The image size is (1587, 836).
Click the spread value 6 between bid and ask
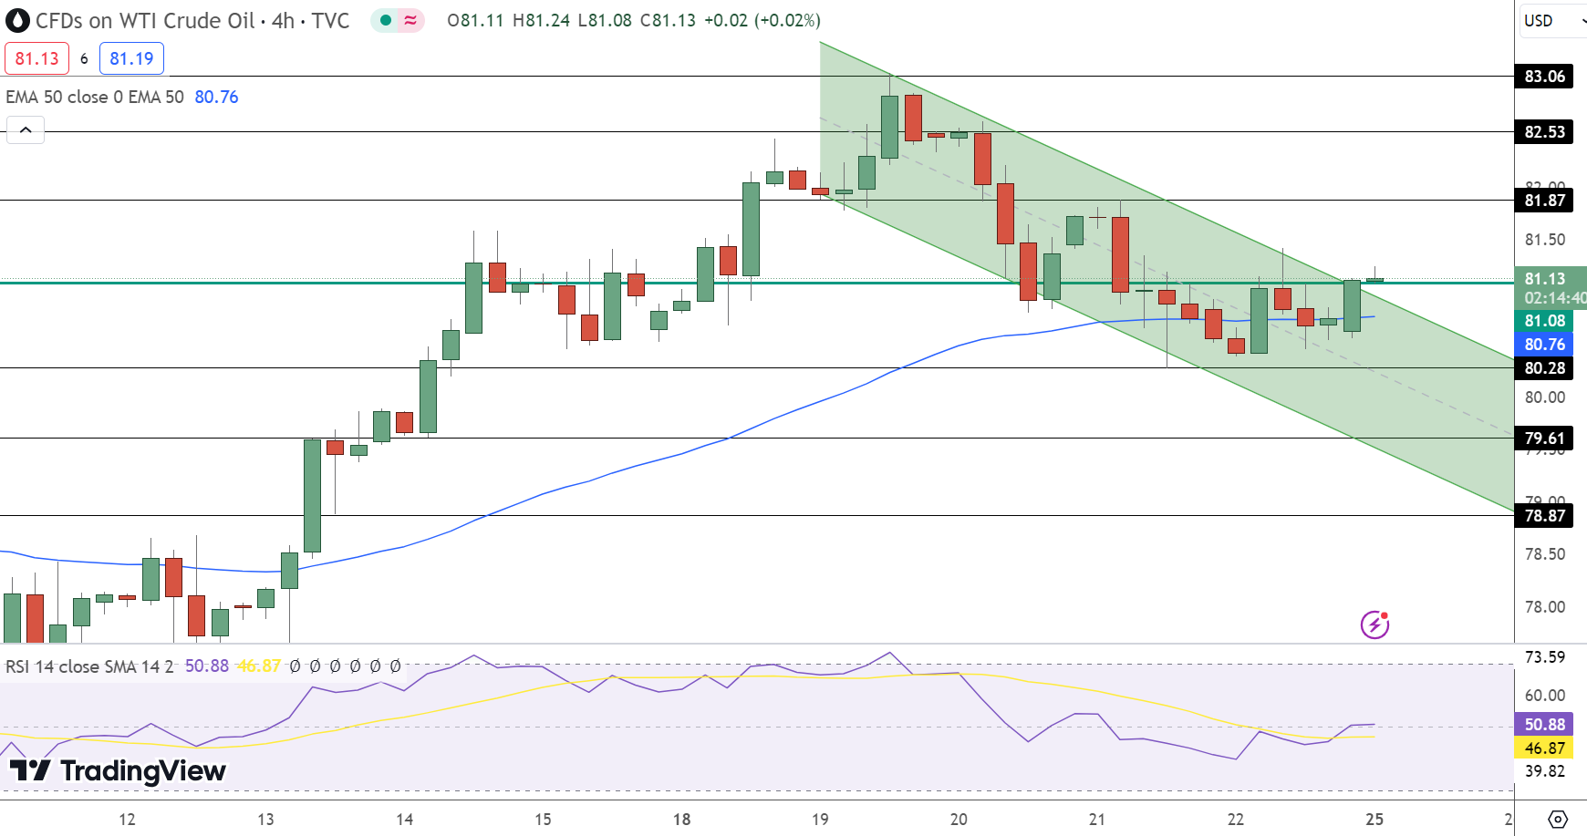[x=83, y=57]
